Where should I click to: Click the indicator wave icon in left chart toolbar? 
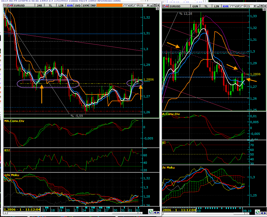pyautogui.click(x=6, y=5)
